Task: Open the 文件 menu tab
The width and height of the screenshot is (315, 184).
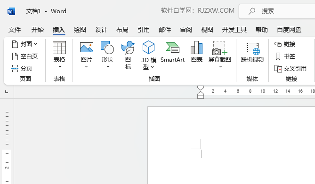Action: click(15, 30)
